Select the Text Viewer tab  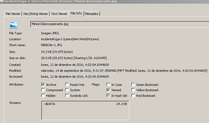pyautogui.click(x=59, y=14)
